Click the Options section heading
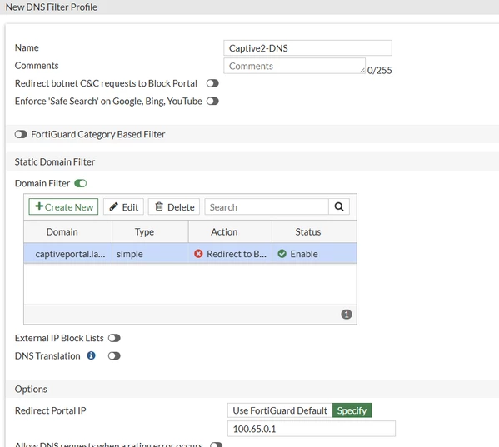The height and width of the screenshot is (447, 499). click(x=31, y=389)
